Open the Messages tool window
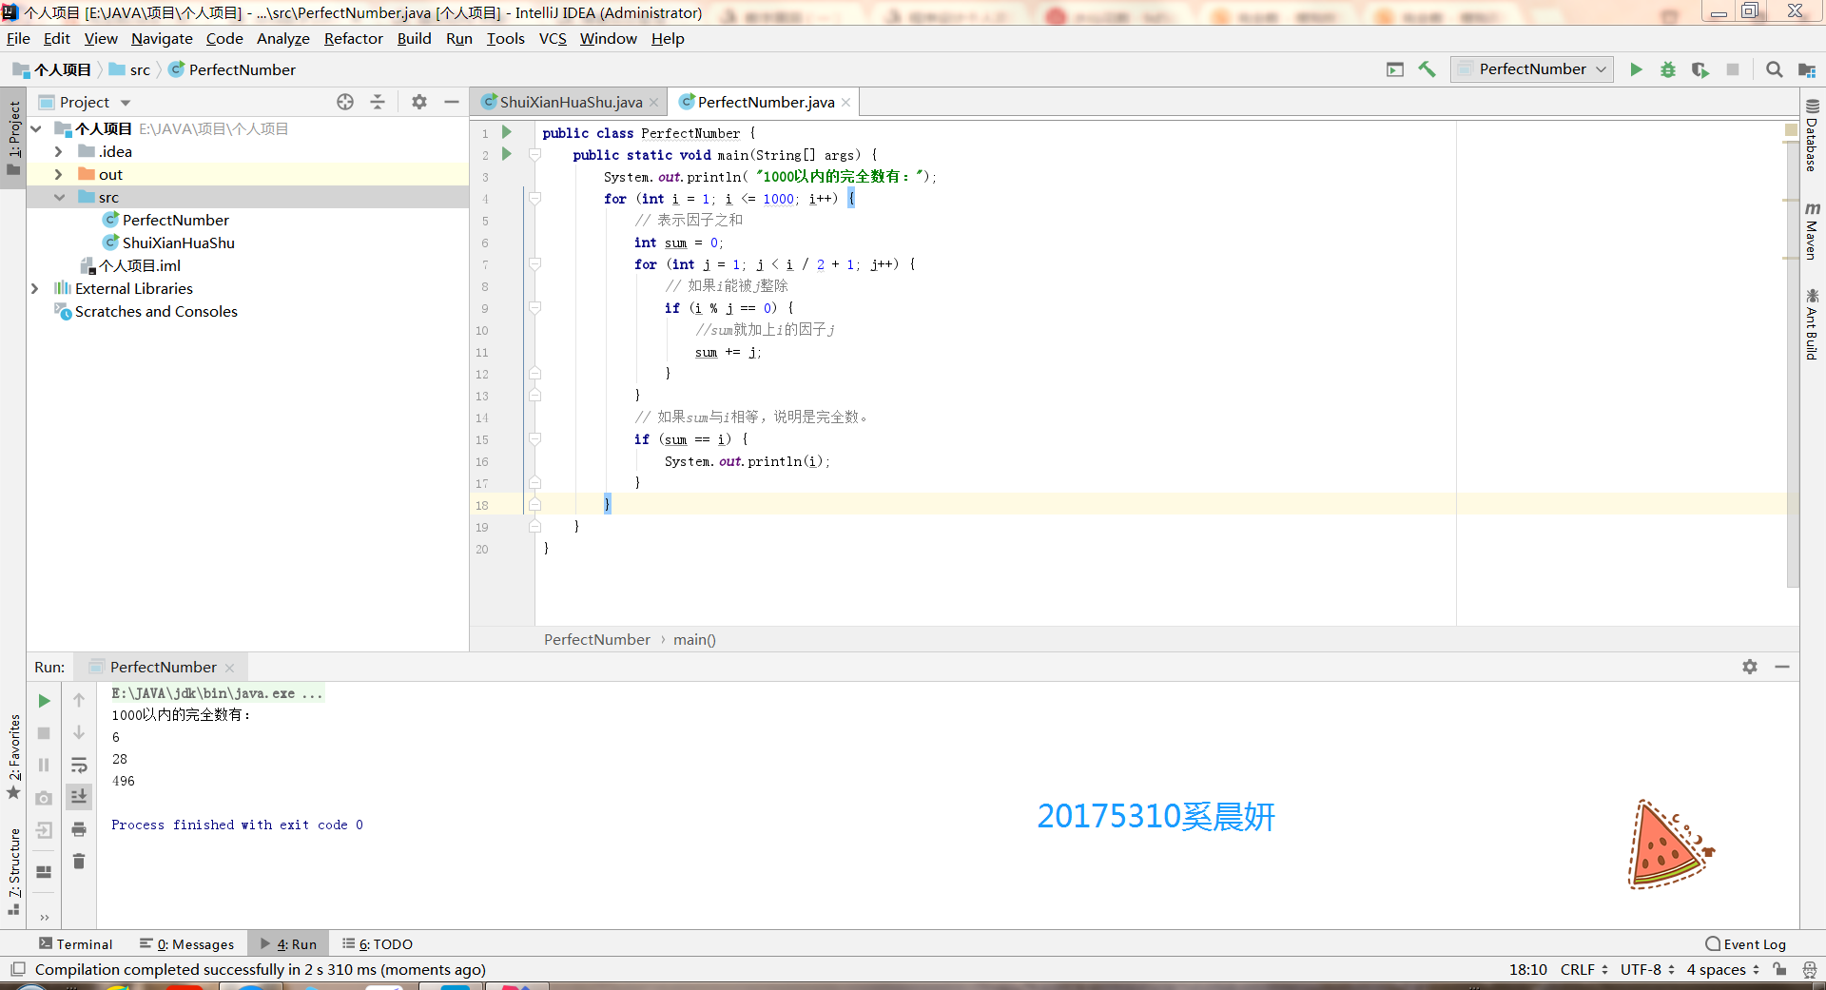 (x=186, y=943)
